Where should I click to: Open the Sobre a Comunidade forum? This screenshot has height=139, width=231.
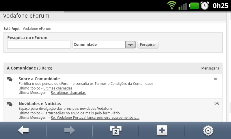pos(39,79)
